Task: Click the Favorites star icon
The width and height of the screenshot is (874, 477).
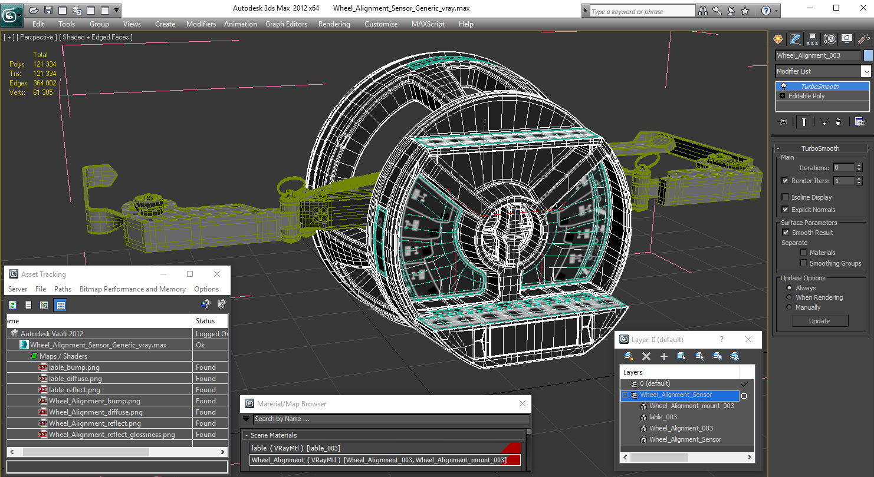Action: 745,11
